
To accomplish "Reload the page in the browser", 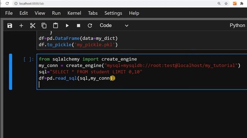I will coord(7,3).
